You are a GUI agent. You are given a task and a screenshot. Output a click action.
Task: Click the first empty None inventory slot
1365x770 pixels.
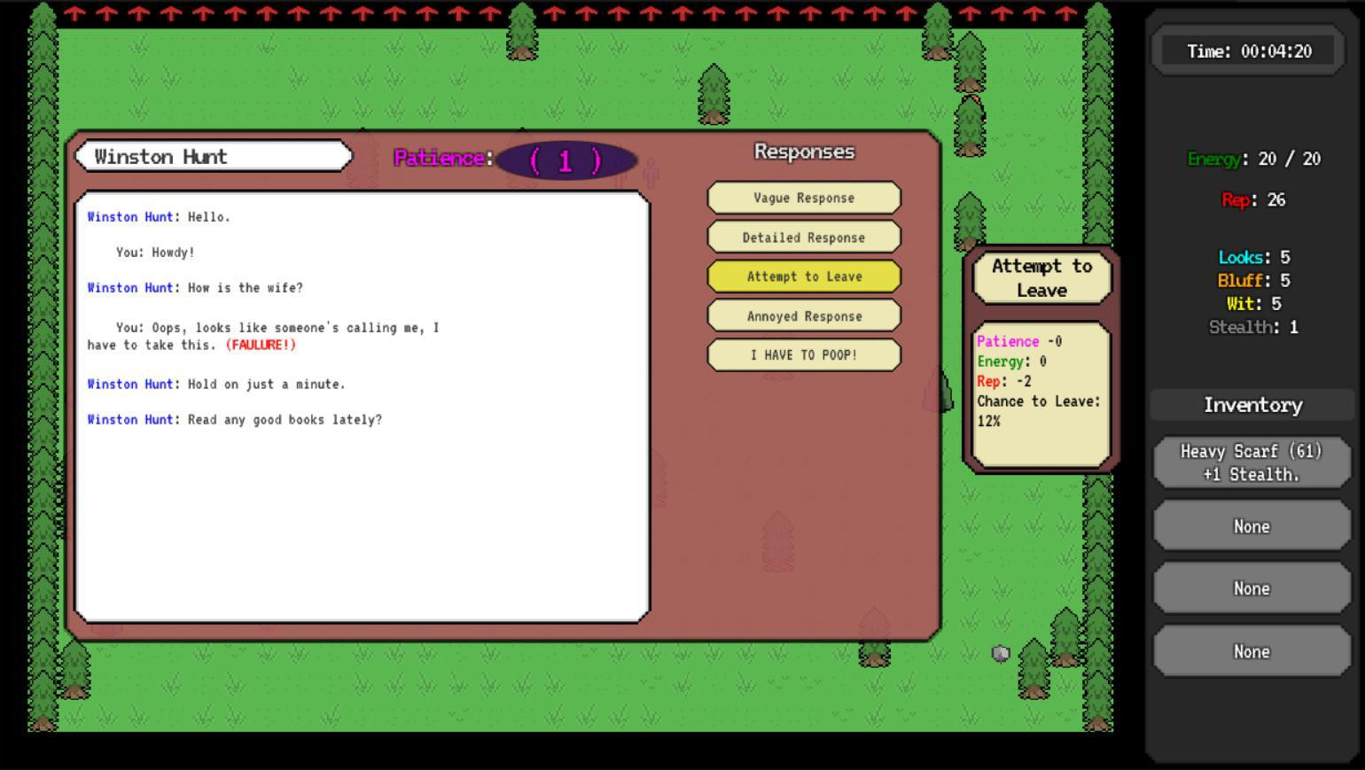[1252, 526]
